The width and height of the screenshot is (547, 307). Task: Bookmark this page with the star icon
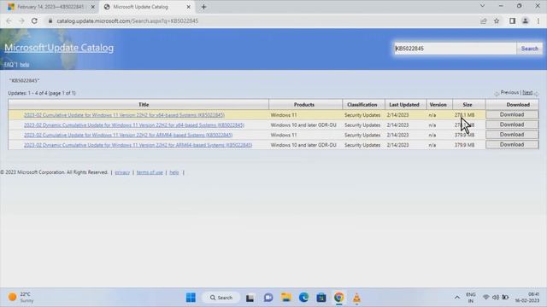[x=497, y=20]
